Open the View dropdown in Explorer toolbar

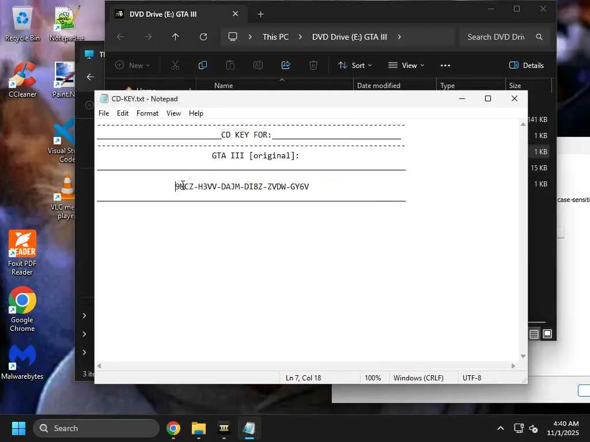pos(406,66)
